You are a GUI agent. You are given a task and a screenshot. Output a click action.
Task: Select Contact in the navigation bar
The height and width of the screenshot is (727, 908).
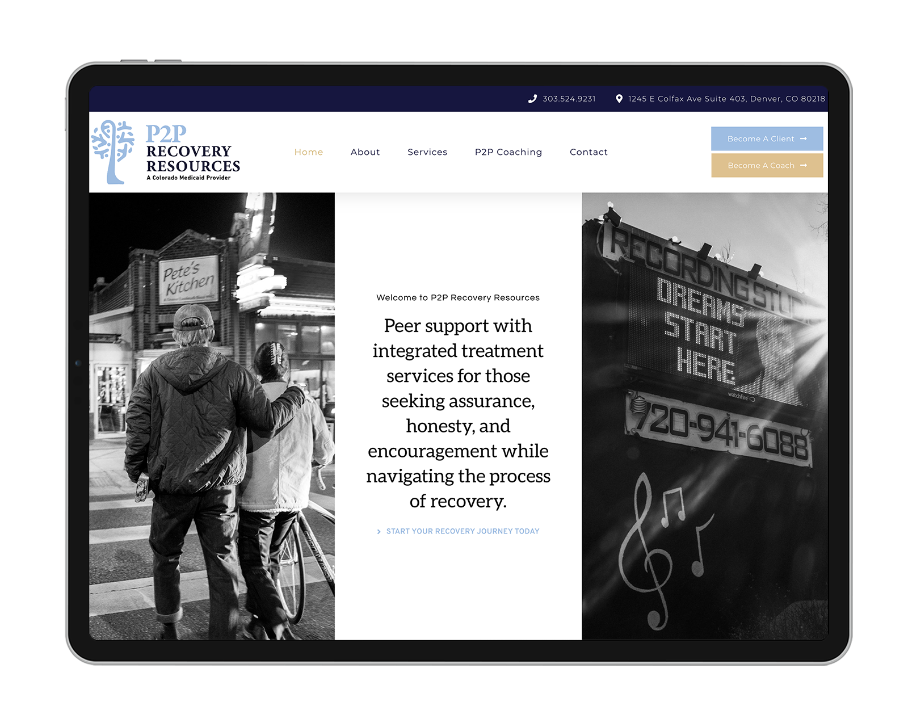[x=588, y=152]
